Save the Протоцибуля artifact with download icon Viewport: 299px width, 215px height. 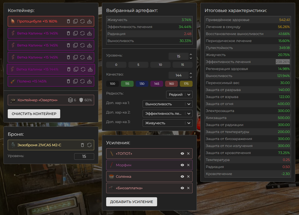(89, 21)
